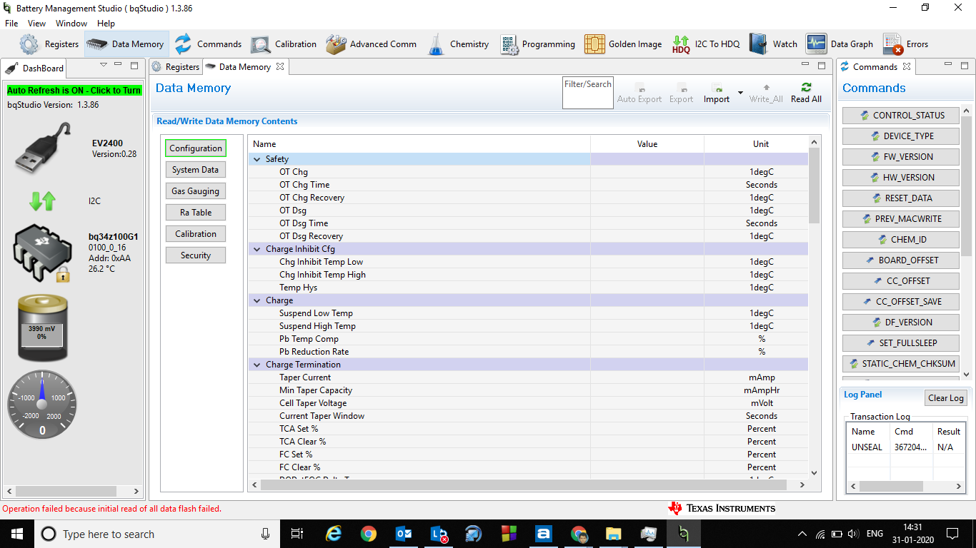This screenshot has width=976, height=548.
Task: Select the Gas Gauging category button
Action: click(196, 191)
